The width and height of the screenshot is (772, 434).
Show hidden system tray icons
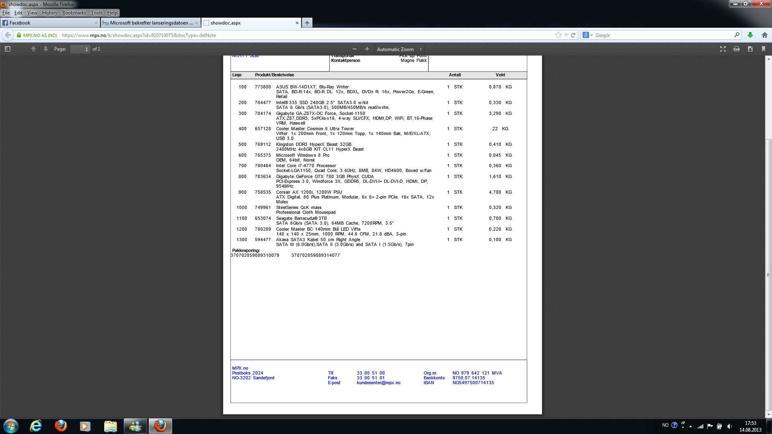coord(690,426)
